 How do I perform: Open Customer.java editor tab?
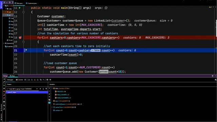(32, 3)
